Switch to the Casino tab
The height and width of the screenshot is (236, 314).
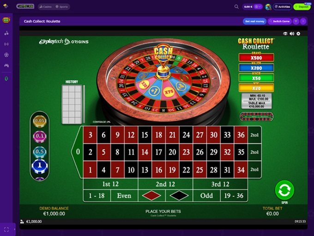pyautogui.click(x=46, y=6)
